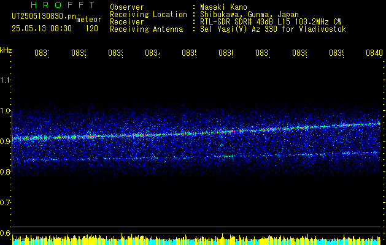Select 3el Yagi(V) Az 330 antenna text

273,29
